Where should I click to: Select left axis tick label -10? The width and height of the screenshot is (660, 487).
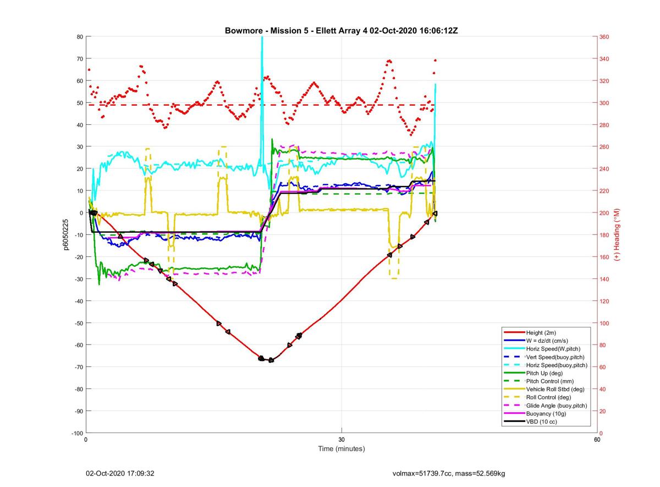pyautogui.click(x=78, y=235)
